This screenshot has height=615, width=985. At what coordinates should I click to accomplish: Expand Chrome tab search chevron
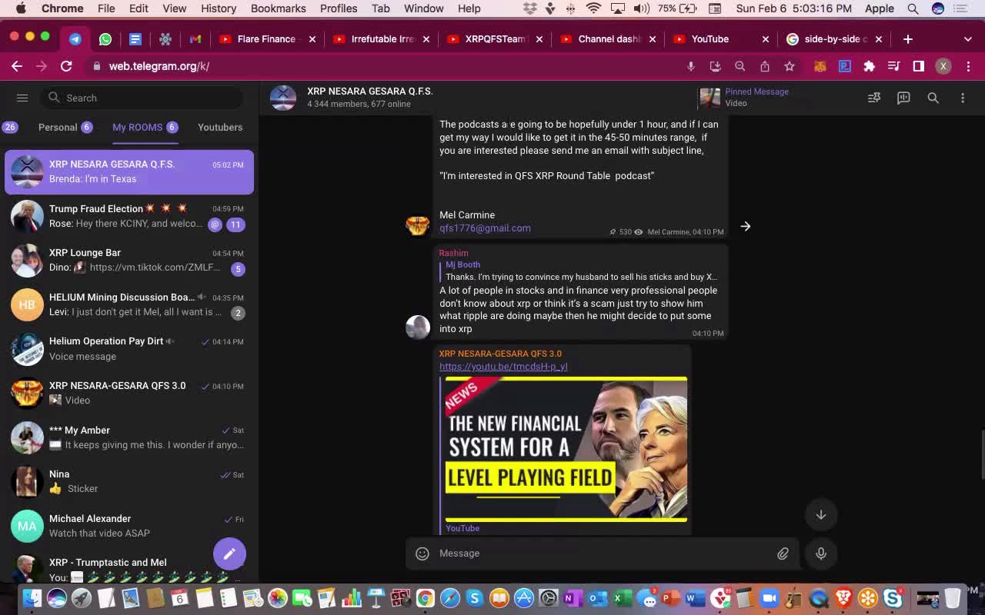click(x=967, y=39)
